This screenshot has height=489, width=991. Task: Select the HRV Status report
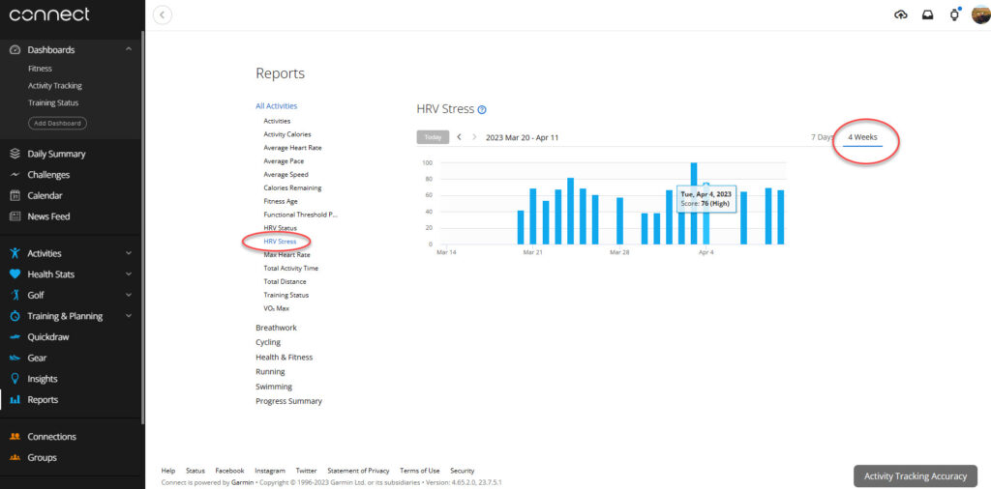(x=280, y=228)
